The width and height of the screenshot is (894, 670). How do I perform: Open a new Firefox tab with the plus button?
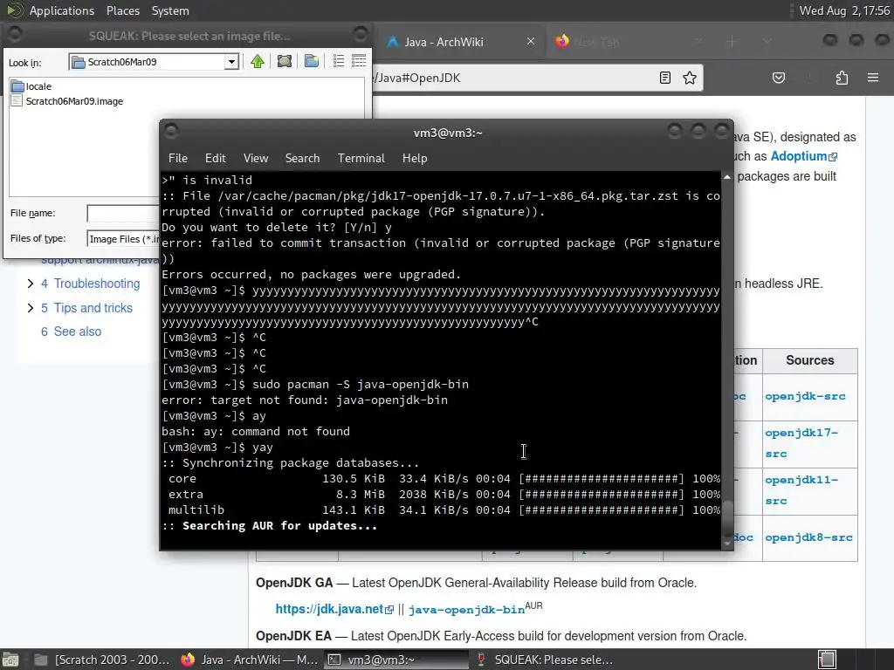point(732,42)
